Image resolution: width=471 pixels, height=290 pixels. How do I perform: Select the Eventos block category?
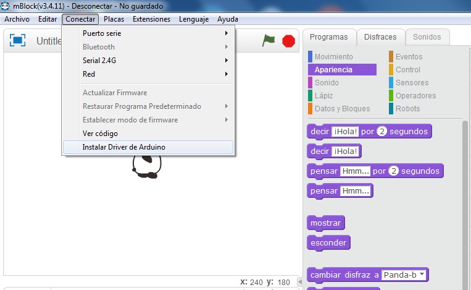[409, 57]
